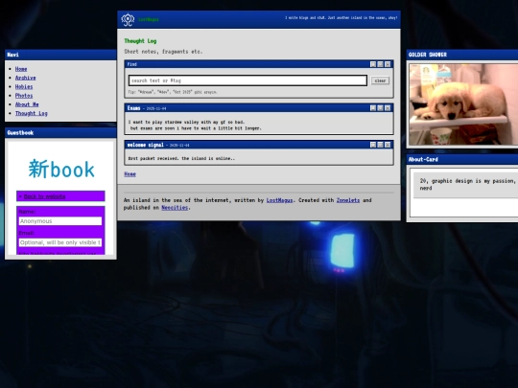This screenshot has height=388, width=518.
Task: Open the Hobies link in Navi
Action: point(24,87)
